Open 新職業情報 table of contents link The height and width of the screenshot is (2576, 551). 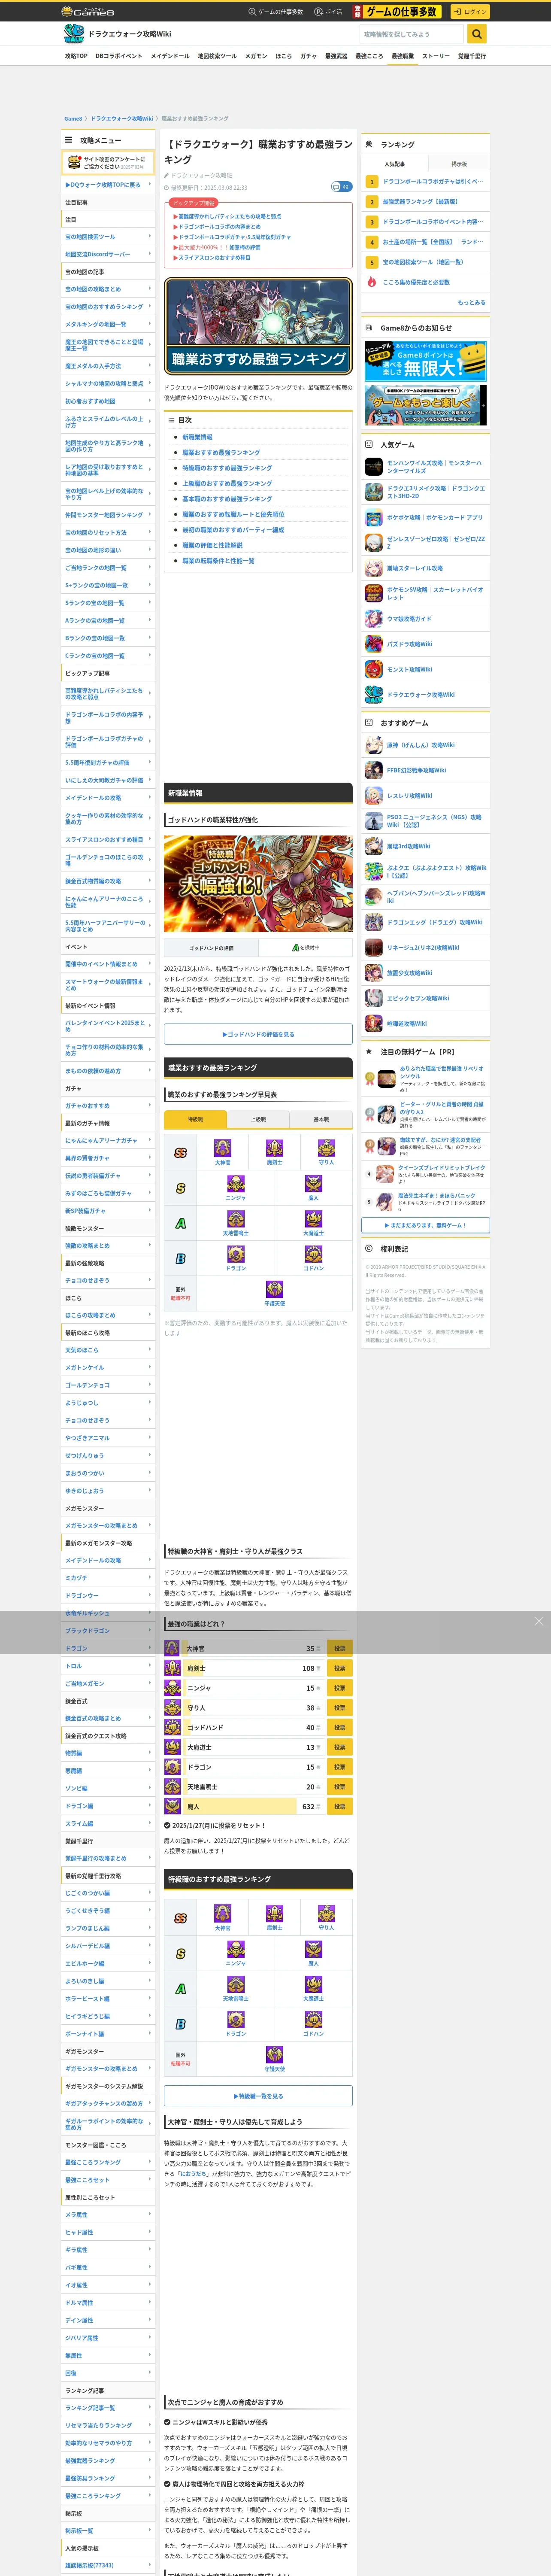click(x=197, y=437)
